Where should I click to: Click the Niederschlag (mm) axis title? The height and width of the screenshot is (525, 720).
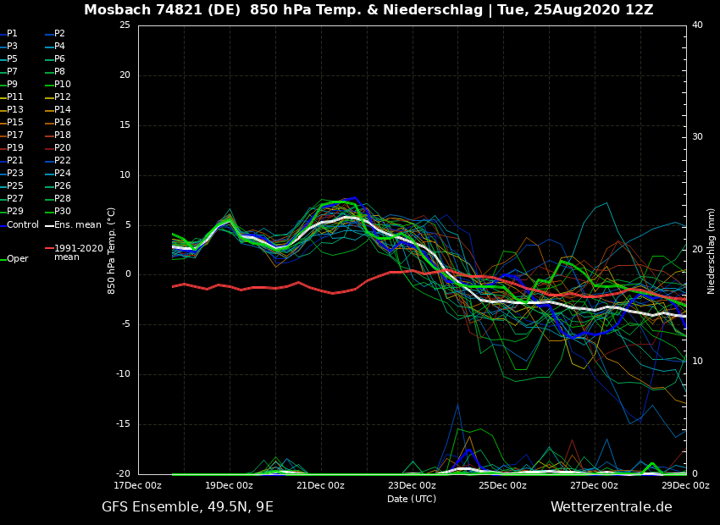coord(712,250)
